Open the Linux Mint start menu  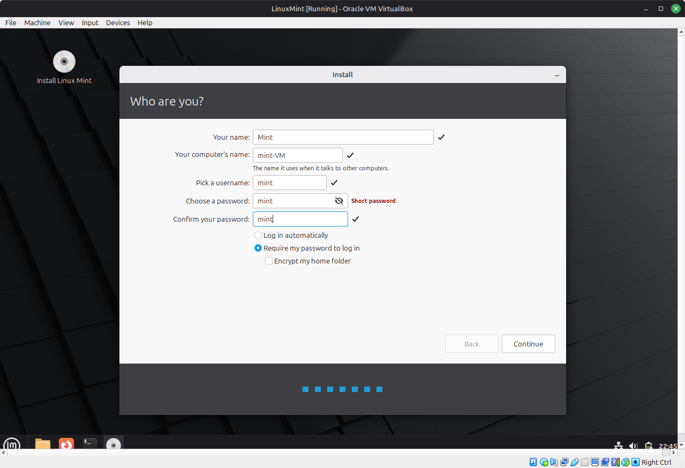pyautogui.click(x=12, y=444)
